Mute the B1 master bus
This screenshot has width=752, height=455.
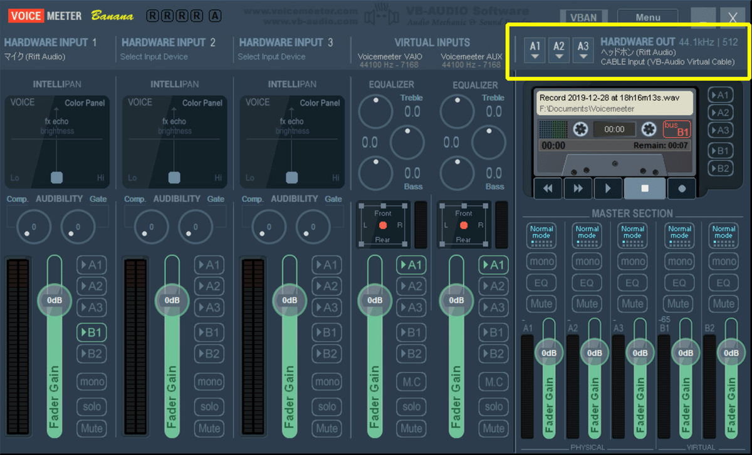pyautogui.click(x=679, y=304)
